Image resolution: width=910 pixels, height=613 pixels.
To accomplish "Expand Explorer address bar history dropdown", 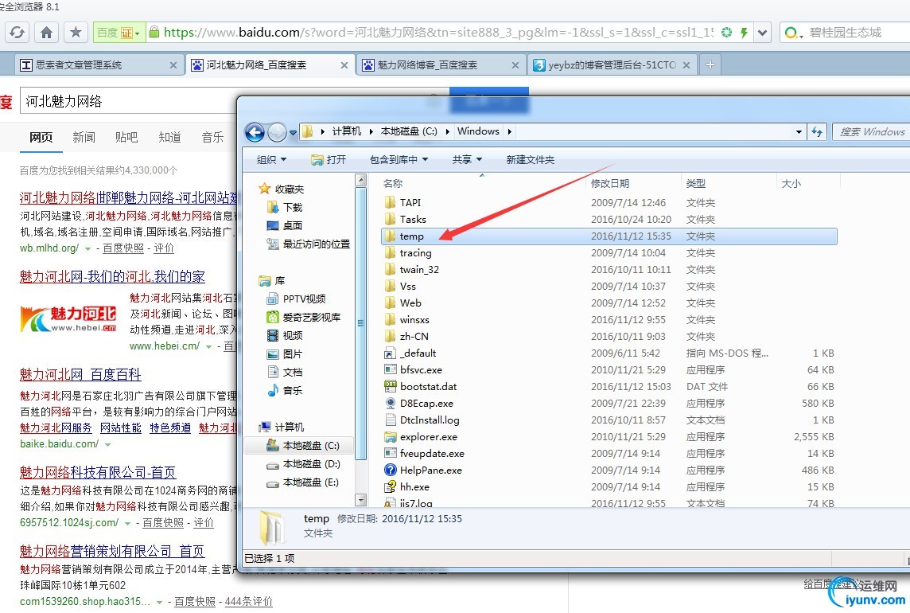I will pos(799,132).
